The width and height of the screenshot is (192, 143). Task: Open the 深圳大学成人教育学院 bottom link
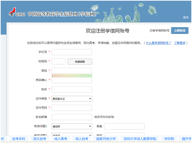[x=140, y=139]
